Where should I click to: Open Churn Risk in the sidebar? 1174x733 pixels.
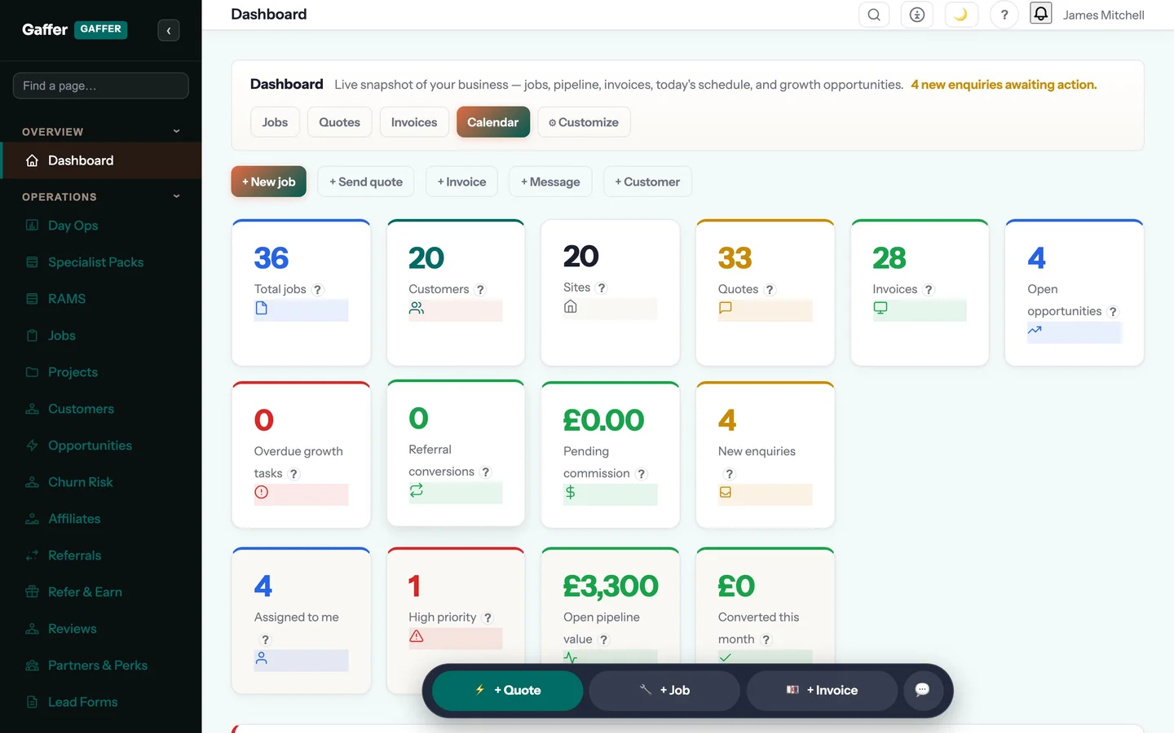pos(101,482)
